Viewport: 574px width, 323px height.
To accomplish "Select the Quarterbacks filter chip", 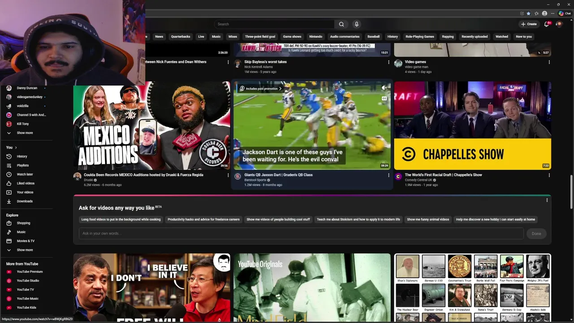I will (x=181, y=37).
